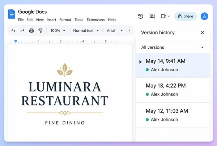
Task: Click the undo arrow in toolbar
Action: (13, 30)
